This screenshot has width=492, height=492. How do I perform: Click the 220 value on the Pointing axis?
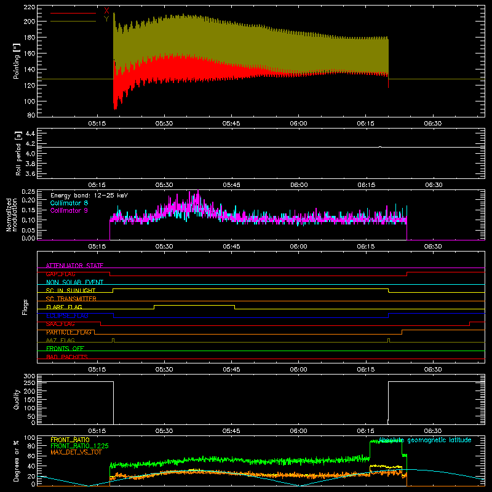point(30,7)
